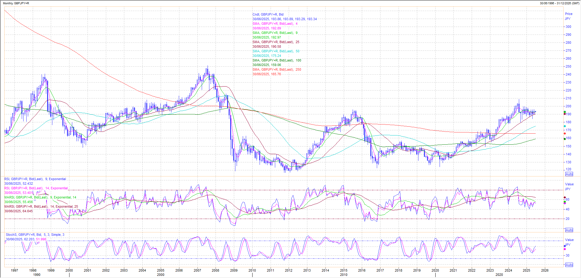Click the Auto button of the price pane

569,174
